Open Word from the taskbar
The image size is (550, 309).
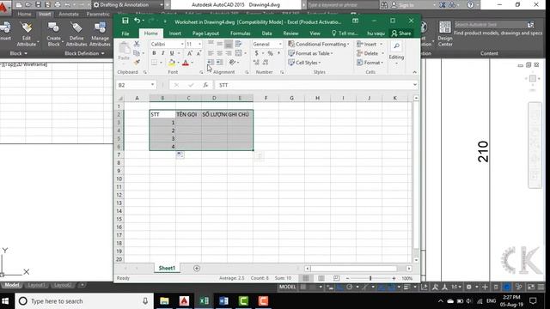(x=223, y=301)
